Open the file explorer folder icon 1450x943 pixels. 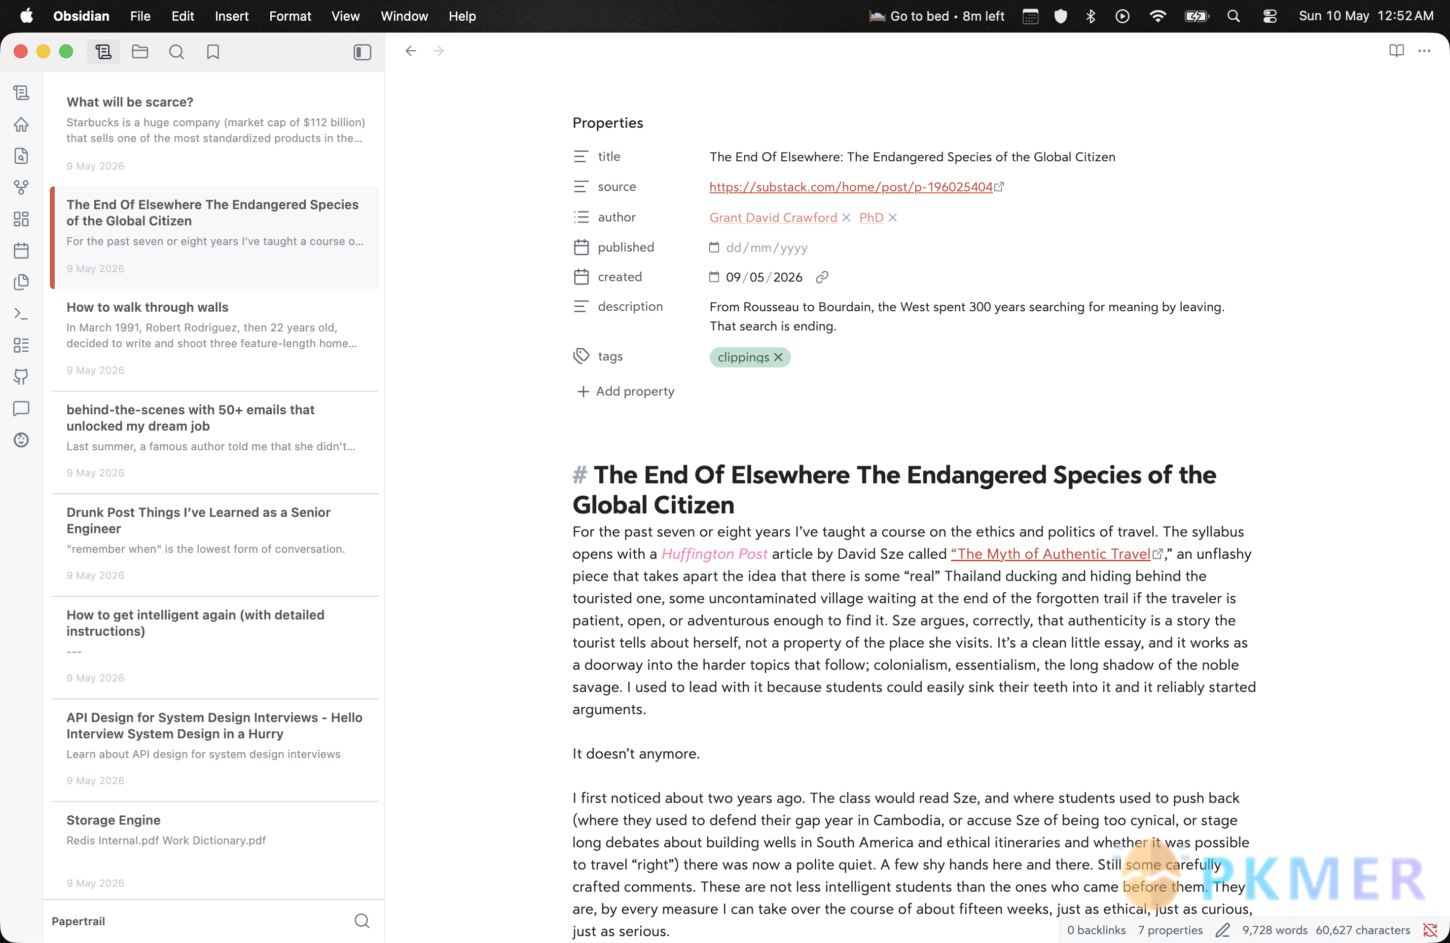pos(140,52)
